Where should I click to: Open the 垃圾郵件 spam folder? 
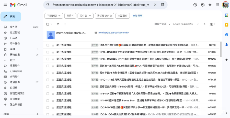point(15,82)
